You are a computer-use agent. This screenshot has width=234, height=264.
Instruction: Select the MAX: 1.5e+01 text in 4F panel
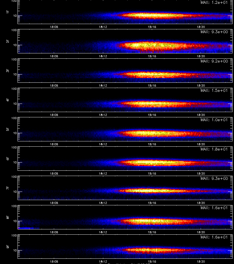214,90
